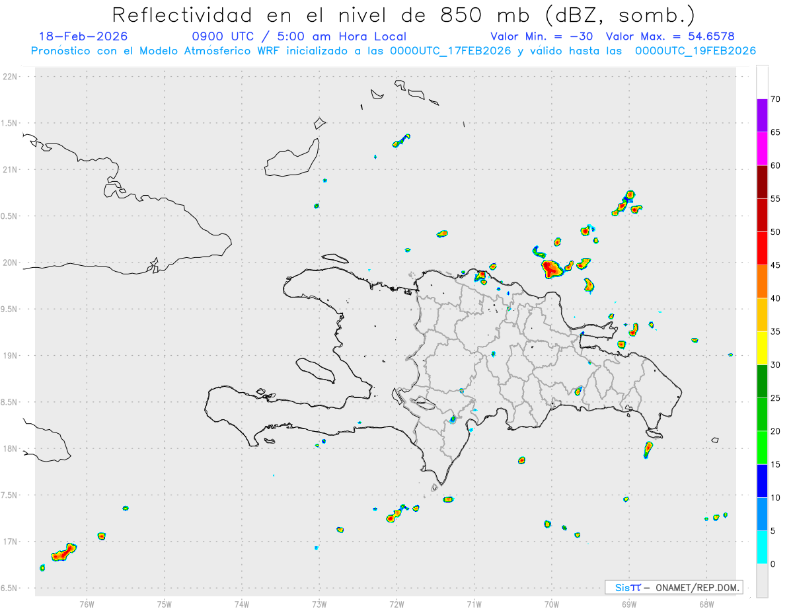Click the '70W' longitude axis label

[551, 604]
